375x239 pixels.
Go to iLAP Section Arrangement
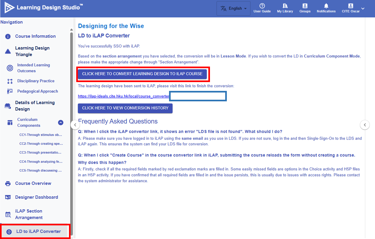pos(29,214)
